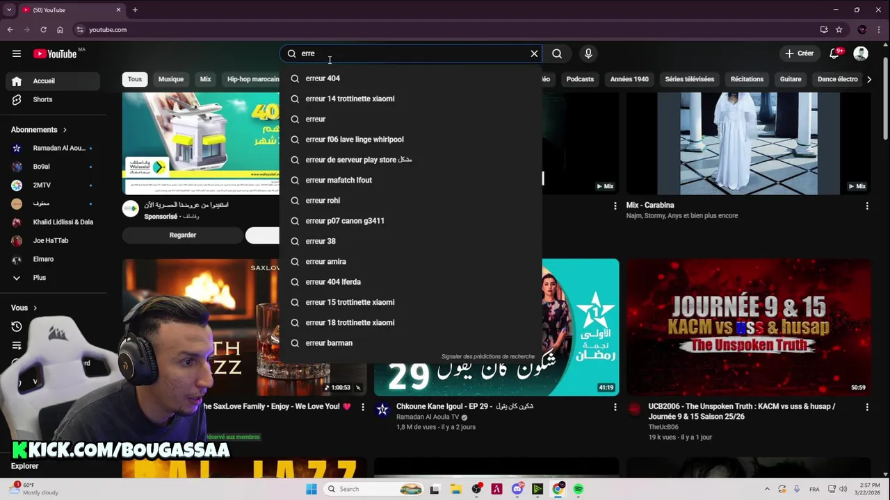Select the Mix filter chip
The image size is (890, 500).
tap(206, 79)
